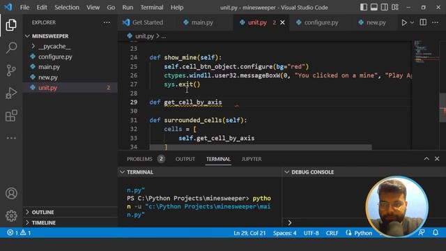This screenshot has width=446, height=251.
Task: Open editor more actions ellipsis
Action: click(435, 22)
